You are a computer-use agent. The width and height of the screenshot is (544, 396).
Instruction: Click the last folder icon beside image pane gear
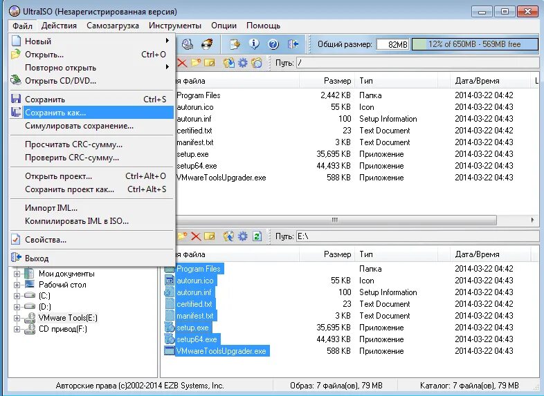[x=256, y=63]
